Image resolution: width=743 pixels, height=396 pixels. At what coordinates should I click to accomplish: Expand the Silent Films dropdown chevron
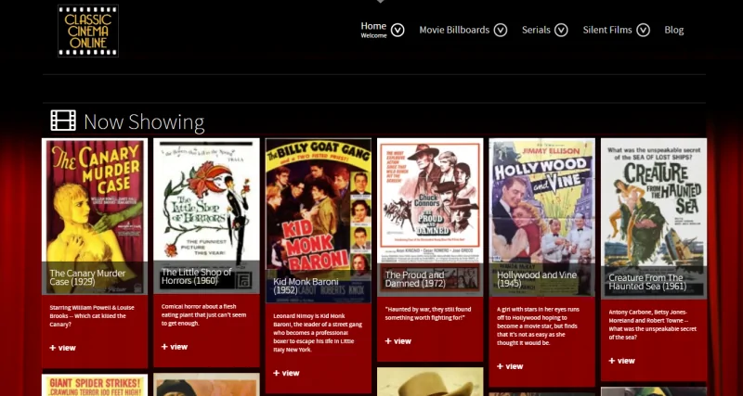click(x=643, y=31)
